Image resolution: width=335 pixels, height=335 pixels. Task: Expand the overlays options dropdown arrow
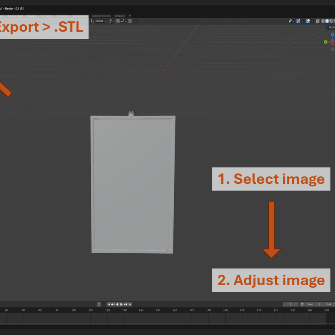312,21
